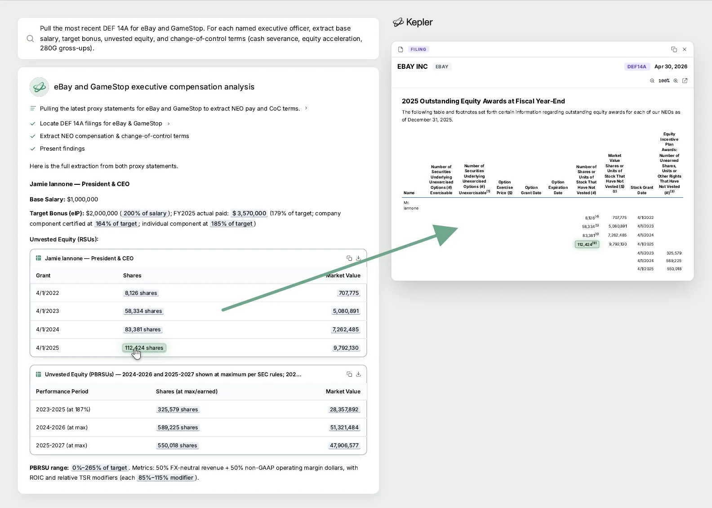The height and width of the screenshot is (508, 712).
Task: Click the copy icon in filing panel header
Action: pos(674,49)
